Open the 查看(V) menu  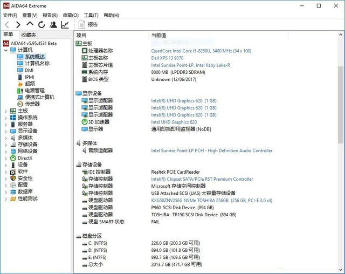30,15
